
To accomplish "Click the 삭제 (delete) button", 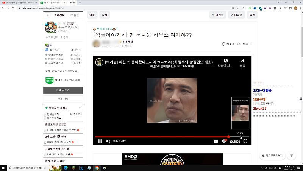I will click(105, 15).
